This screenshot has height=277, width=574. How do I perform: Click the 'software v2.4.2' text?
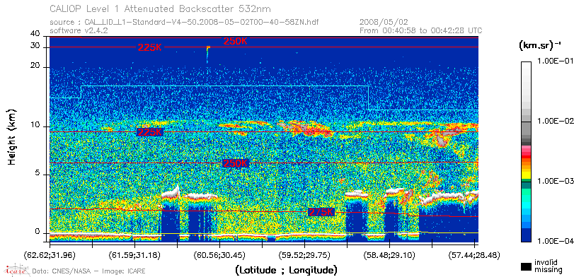(79, 30)
